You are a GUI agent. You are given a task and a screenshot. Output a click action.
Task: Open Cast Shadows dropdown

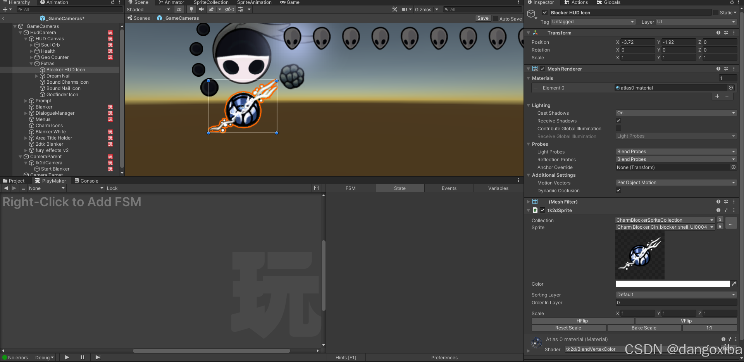676,113
